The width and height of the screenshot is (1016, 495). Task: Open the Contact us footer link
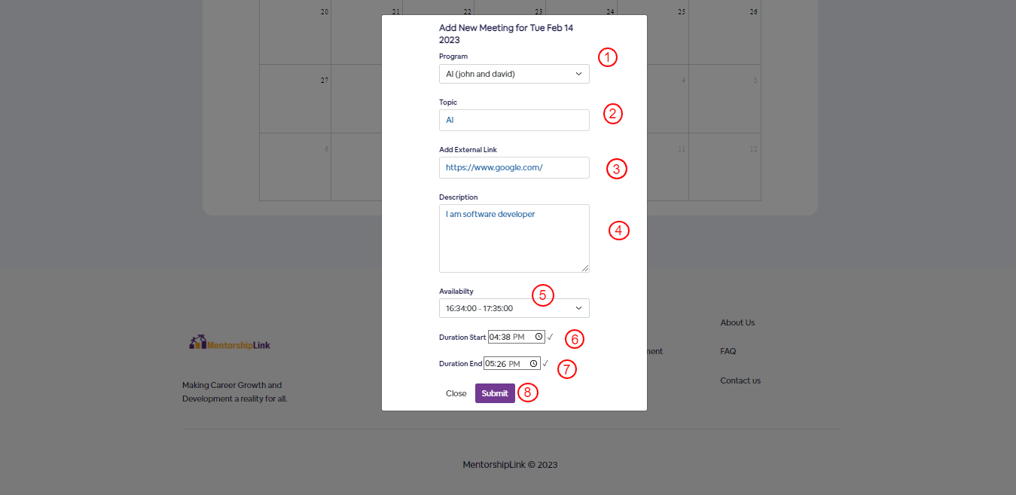coord(740,380)
